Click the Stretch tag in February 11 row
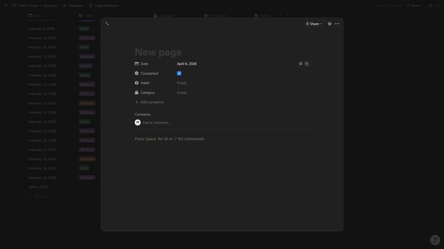Image resolution: width=444 pixels, height=249 pixels. click(x=85, y=66)
